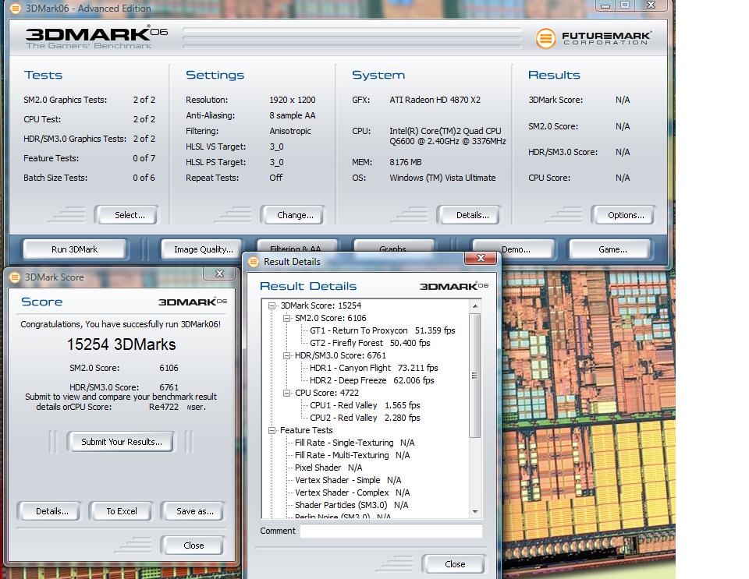
Task: Select CPU1 - Red Valley row
Action: click(x=365, y=405)
